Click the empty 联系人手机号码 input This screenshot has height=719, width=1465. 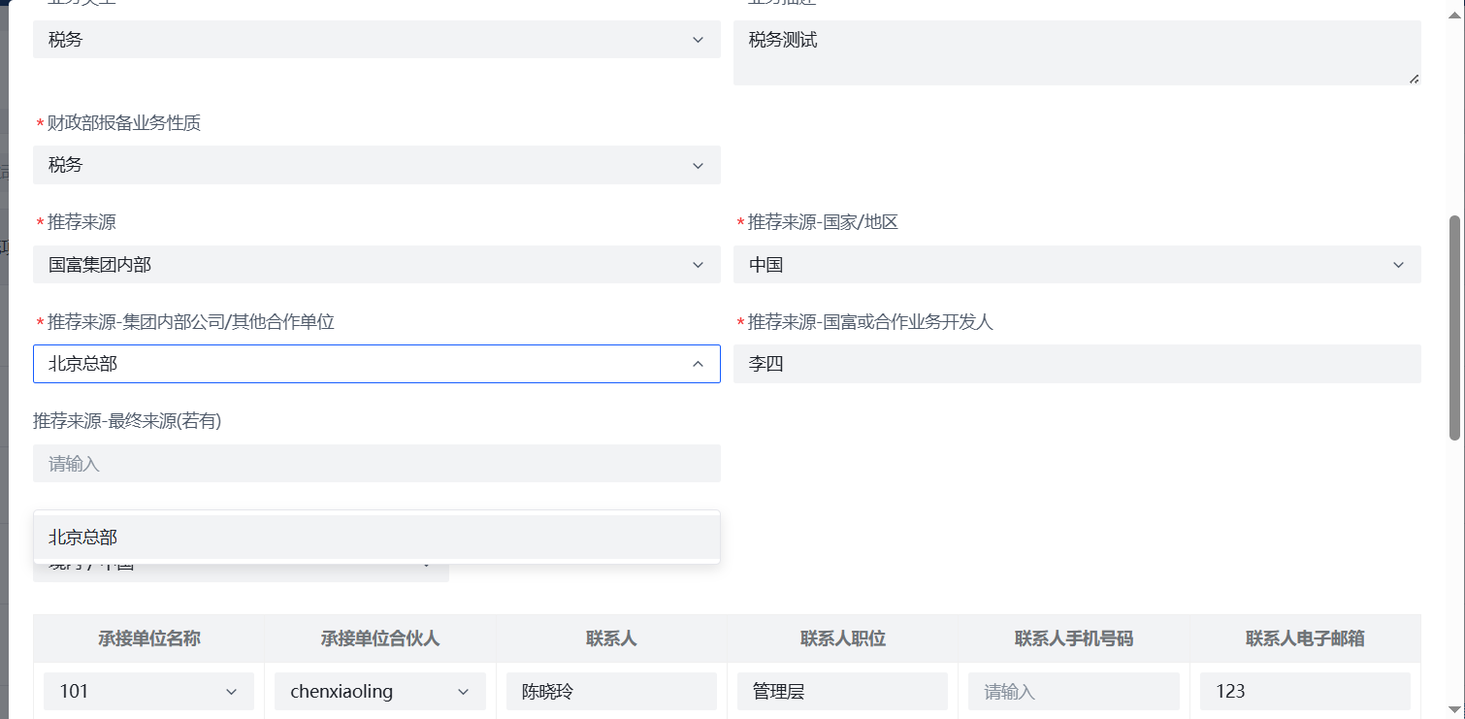pos(1073,692)
